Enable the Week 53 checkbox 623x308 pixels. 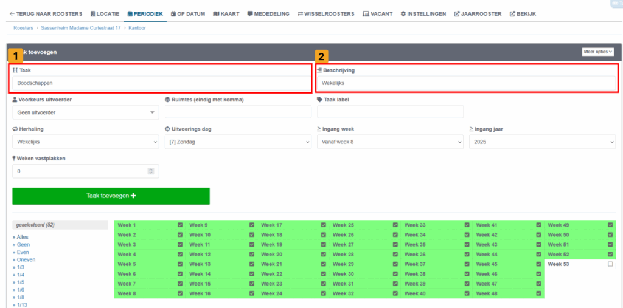(610, 264)
